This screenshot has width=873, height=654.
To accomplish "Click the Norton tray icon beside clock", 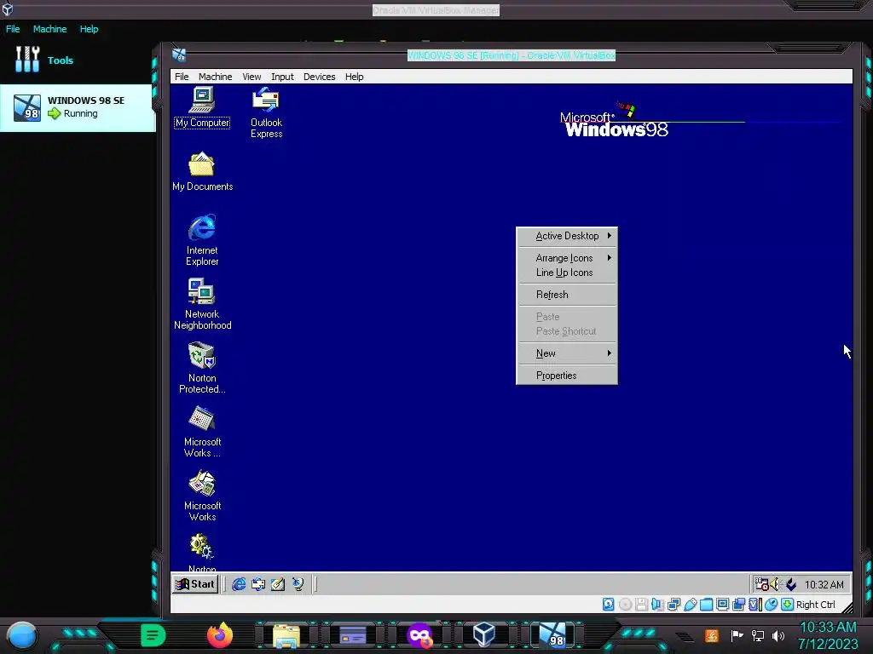I will click(791, 584).
